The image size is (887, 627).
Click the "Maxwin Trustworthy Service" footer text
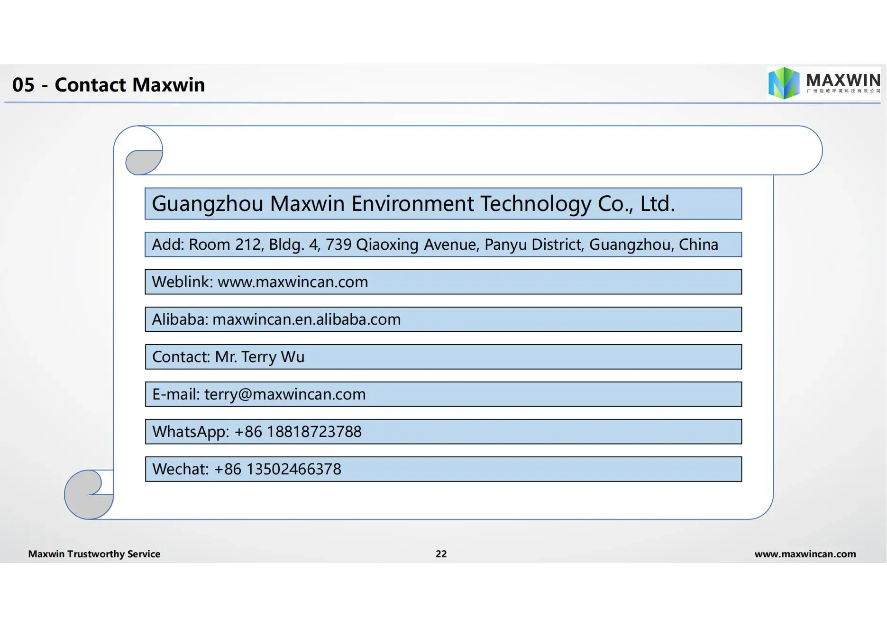coord(94,554)
